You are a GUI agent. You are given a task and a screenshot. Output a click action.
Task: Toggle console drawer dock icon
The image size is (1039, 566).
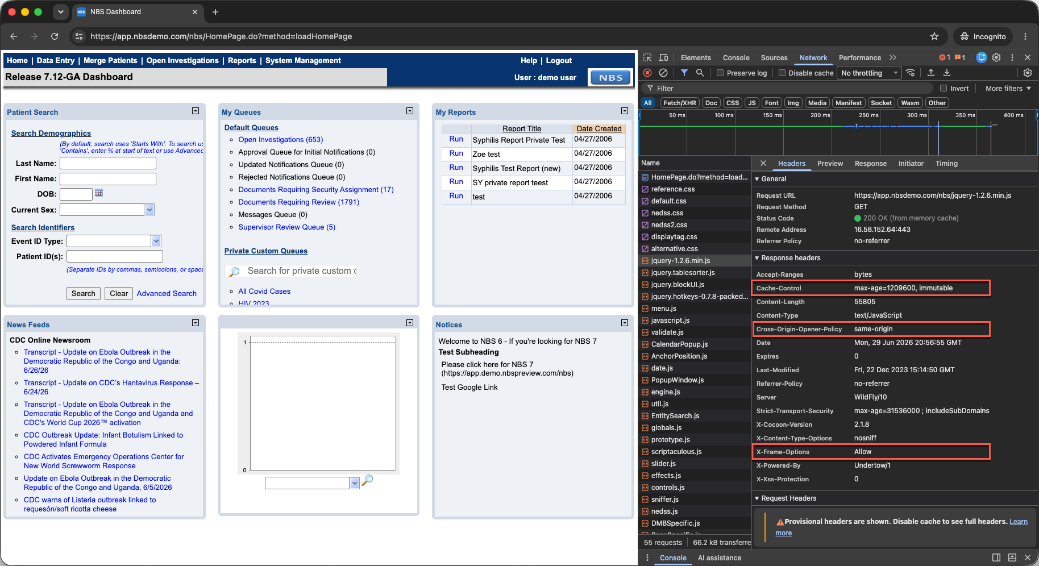point(996,557)
